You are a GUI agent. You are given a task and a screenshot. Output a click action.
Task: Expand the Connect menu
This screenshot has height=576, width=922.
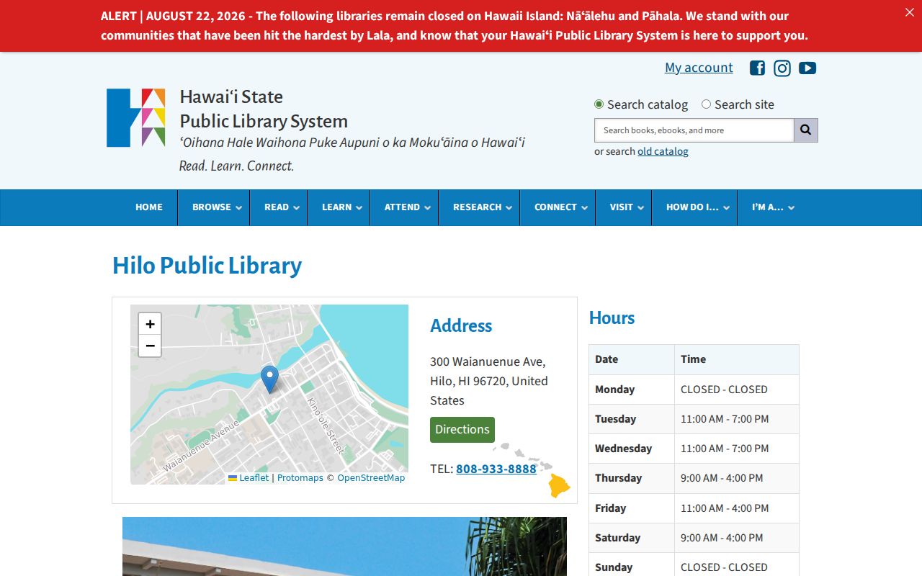(x=558, y=207)
